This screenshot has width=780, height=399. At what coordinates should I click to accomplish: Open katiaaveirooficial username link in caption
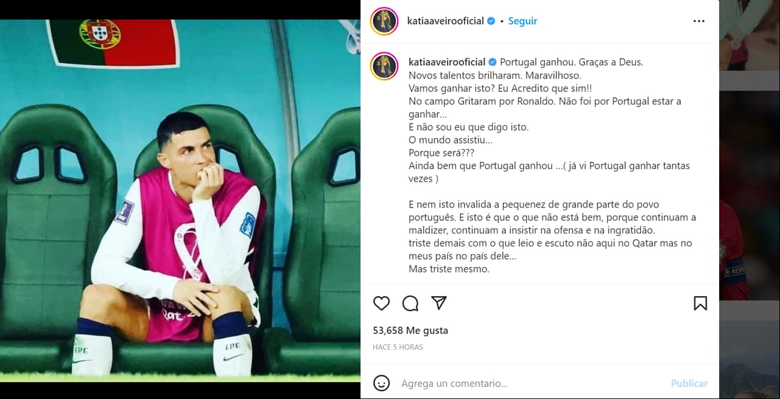pos(447,62)
